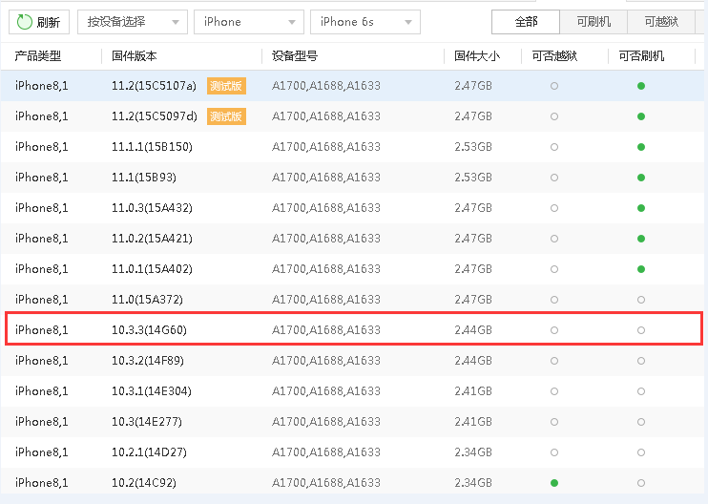Select firmware version 11.0.2(15A421)
Image resolution: width=708 pixels, height=504 pixels.
coord(152,239)
